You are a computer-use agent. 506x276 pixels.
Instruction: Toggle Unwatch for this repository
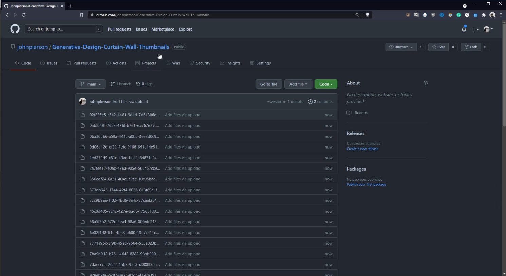tap(401, 47)
